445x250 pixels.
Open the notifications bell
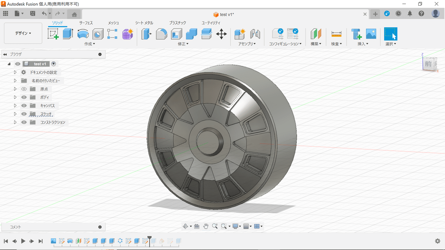click(410, 14)
